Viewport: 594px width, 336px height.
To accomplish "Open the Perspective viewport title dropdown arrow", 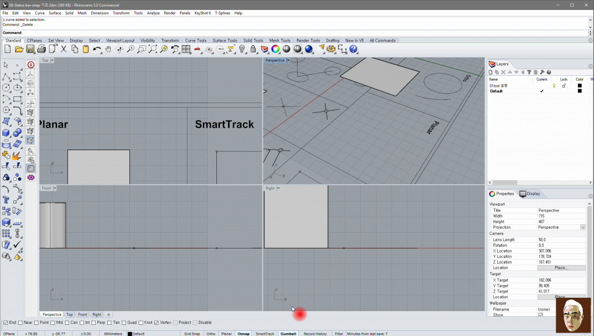I will point(288,61).
